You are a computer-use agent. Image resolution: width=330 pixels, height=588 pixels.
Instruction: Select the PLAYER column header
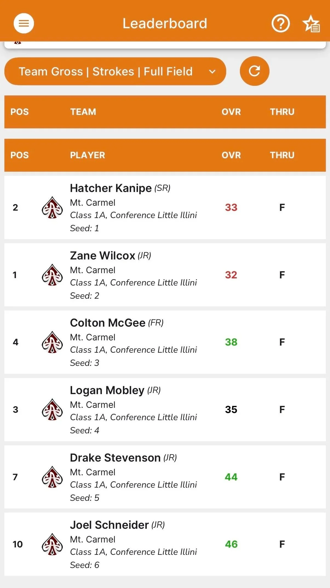88,155
